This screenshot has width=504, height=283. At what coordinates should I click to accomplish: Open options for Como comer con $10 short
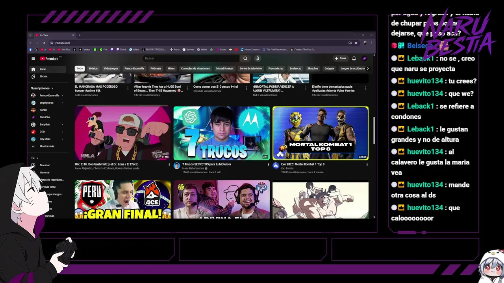(246, 88)
